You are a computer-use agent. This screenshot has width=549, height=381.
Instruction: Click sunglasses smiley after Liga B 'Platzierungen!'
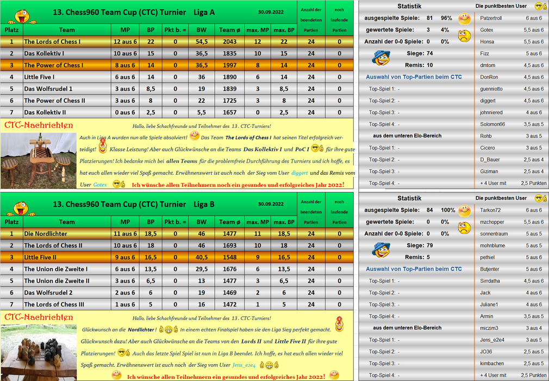(x=123, y=353)
